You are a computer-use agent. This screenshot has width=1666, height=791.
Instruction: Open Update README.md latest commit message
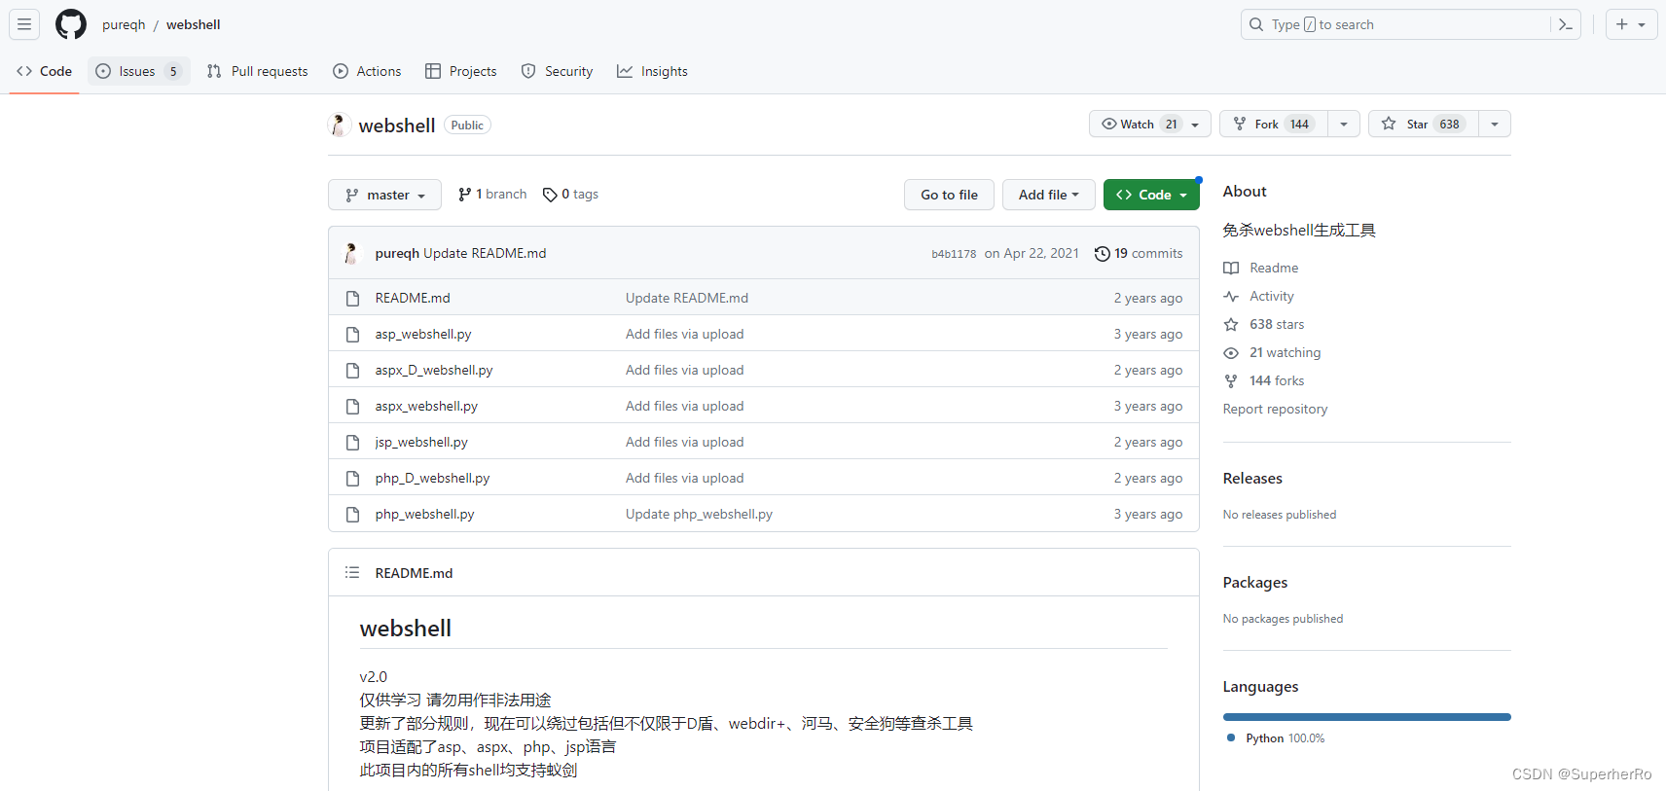pyautogui.click(x=485, y=253)
